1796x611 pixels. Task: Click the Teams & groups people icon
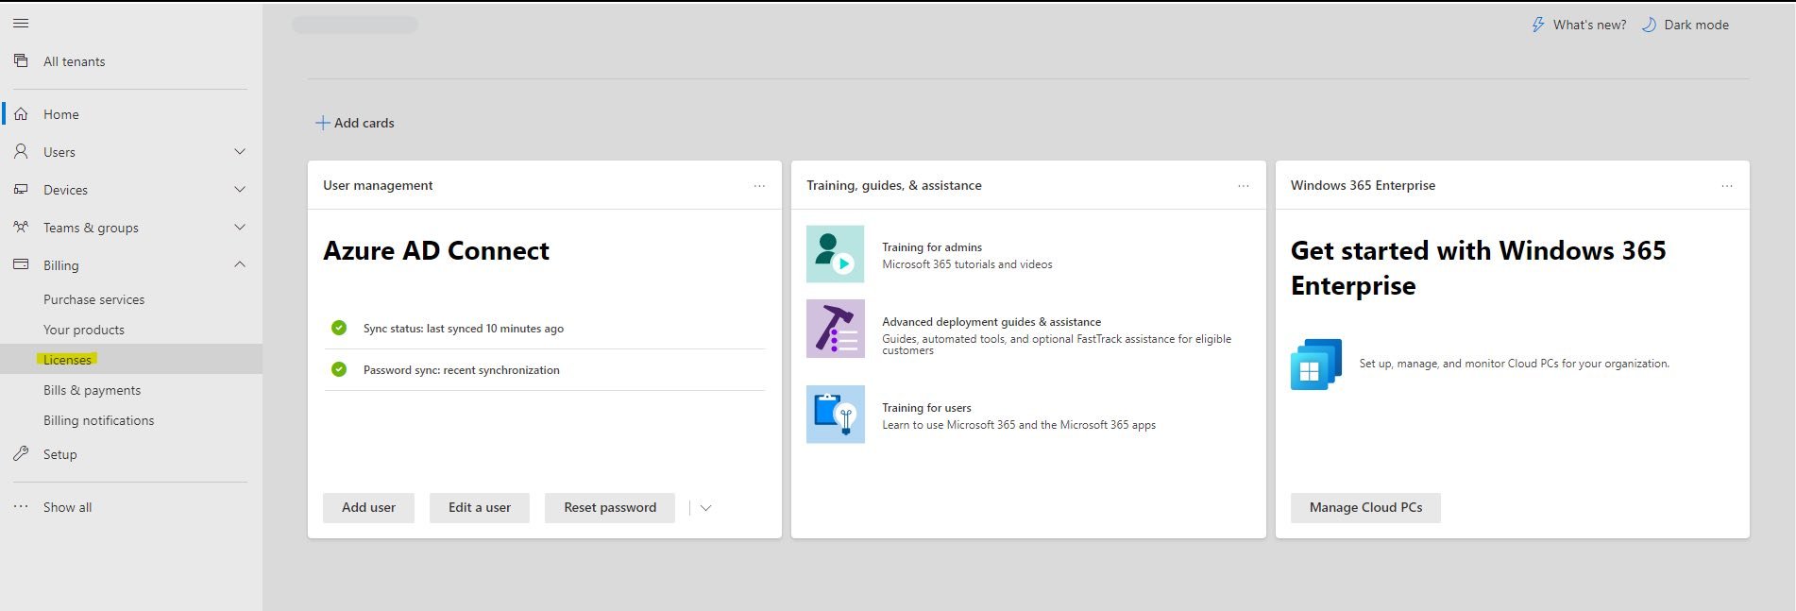[x=21, y=227]
